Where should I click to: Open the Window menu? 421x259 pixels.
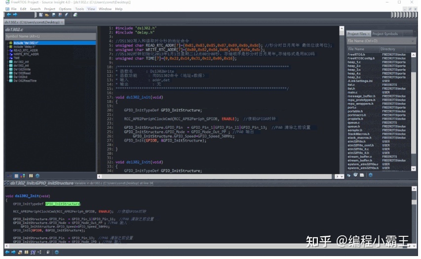(x=105, y=9)
